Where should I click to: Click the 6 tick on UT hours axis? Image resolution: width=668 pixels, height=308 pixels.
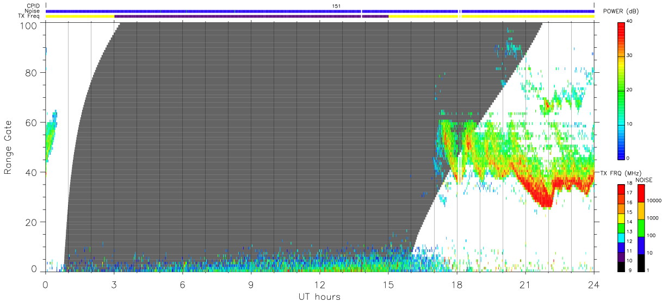point(182,284)
